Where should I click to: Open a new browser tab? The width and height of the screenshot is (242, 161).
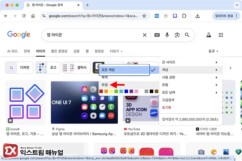click(87, 5)
